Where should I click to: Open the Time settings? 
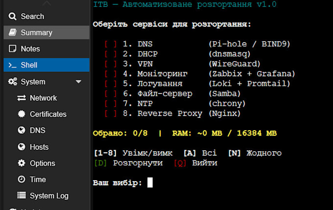point(47,179)
